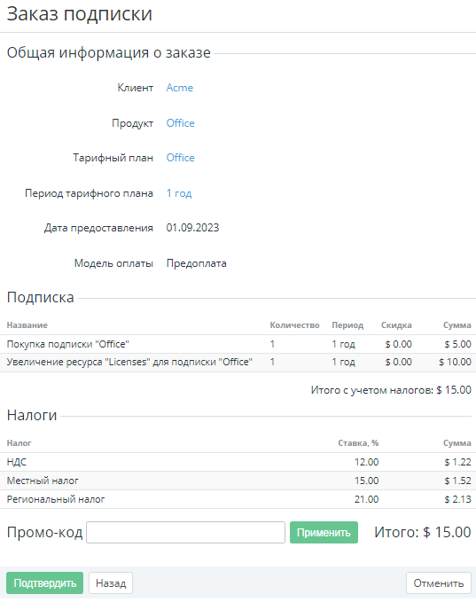Click the Скидка column header

396,325
